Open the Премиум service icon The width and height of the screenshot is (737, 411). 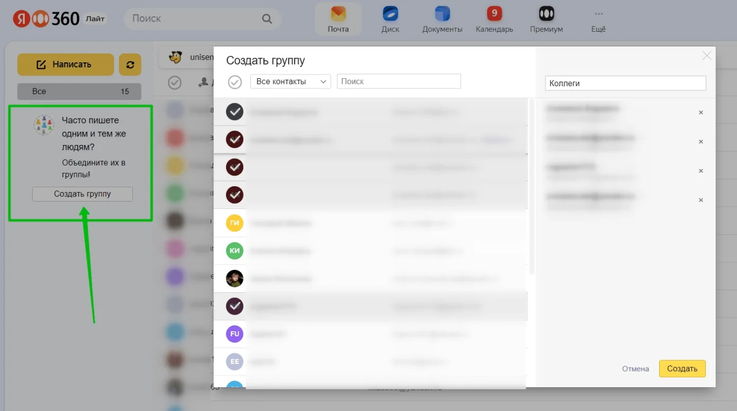546,19
